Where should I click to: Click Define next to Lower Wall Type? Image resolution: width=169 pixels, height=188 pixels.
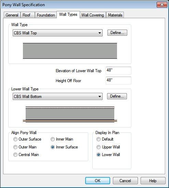pyautogui.click(x=117, y=96)
